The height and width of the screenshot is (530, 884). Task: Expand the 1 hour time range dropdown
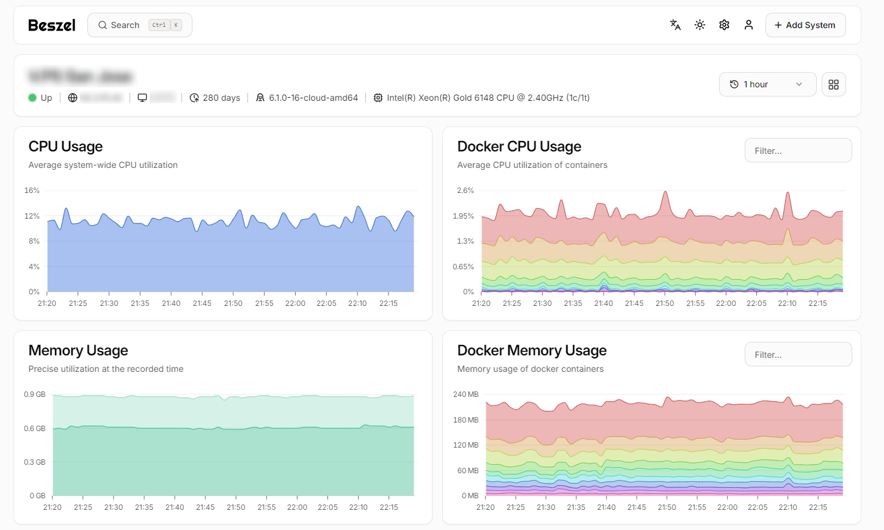[767, 84]
